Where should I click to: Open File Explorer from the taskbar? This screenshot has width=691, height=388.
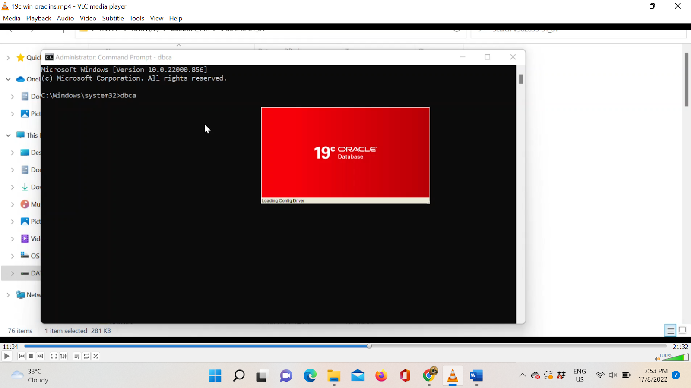point(334,376)
